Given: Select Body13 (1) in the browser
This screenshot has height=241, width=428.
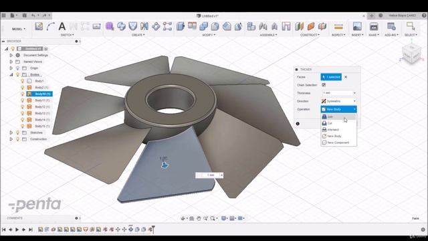Looking at the screenshot, I should click(x=42, y=113).
